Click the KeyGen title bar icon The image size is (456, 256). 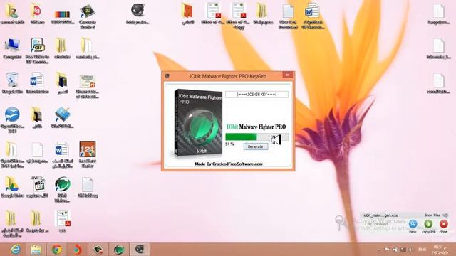coord(167,76)
